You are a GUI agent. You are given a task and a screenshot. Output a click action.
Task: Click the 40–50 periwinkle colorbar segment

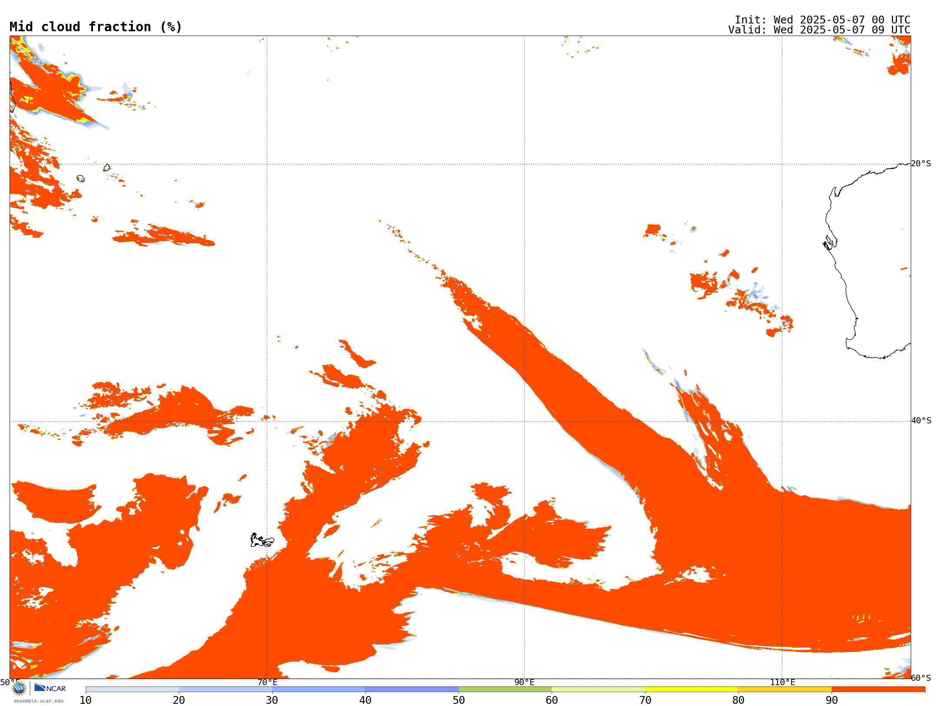(x=412, y=690)
